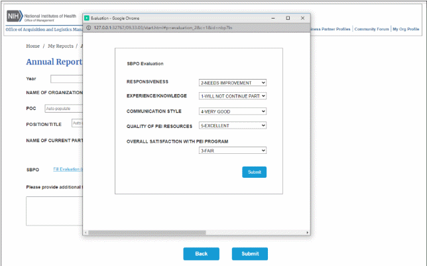Screen dimensions: 427x266
Task: Go to My Org Profile in navigation
Action: (x=406, y=29)
